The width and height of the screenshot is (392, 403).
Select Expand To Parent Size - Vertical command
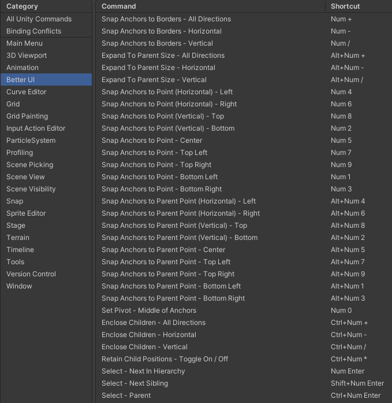click(x=154, y=80)
